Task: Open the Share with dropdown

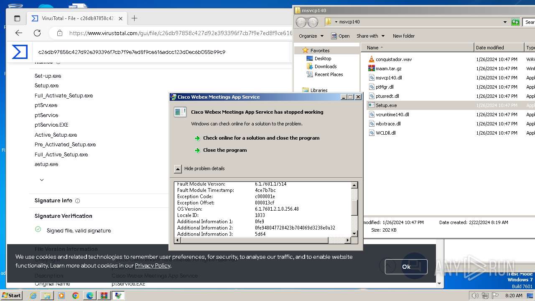Action: [370, 36]
